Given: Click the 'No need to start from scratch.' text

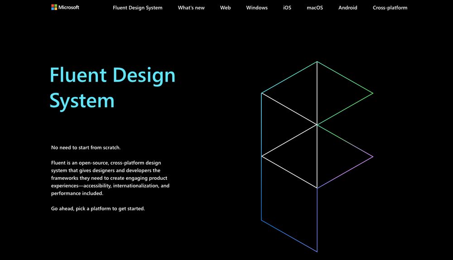Looking at the screenshot, I should pos(86,147).
